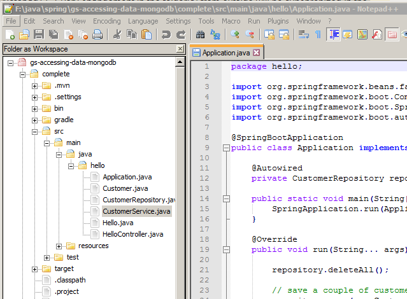The height and width of the screenshot is (299, 407).
Task: Show all characters pilcrow icon
Action: click(x=318, y=34)
